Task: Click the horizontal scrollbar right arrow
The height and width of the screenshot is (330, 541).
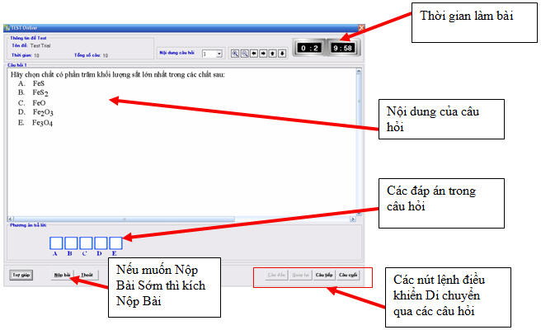Action: (x=353, y=219)
